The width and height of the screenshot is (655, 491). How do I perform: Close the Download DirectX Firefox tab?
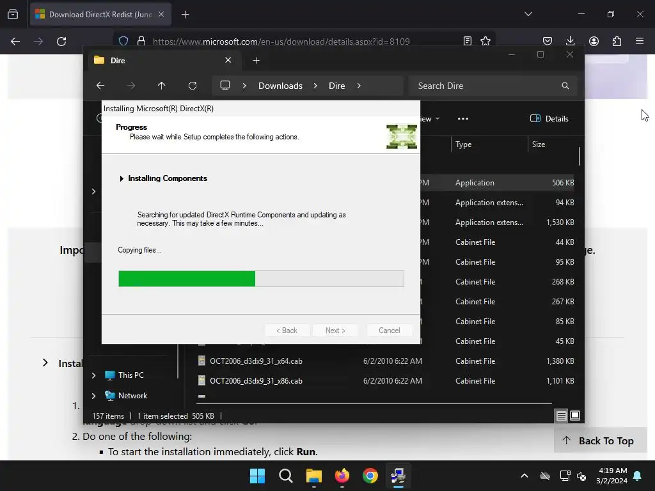coord(161,14)
